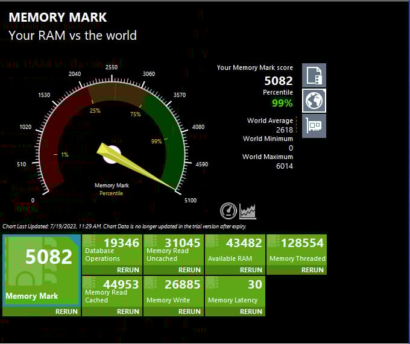The width and height of the screenshot is (410, 344).
Task: Click the 'Your RAM vs the world' subtitle
Action: click(73, 36)
